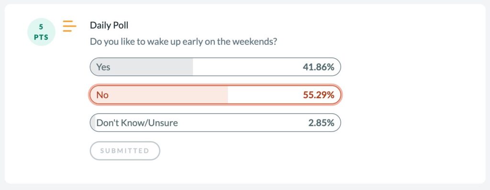The image size is (490, 190).
Task: Click the PTS text inside the badge
Action: tap(41, 37)
